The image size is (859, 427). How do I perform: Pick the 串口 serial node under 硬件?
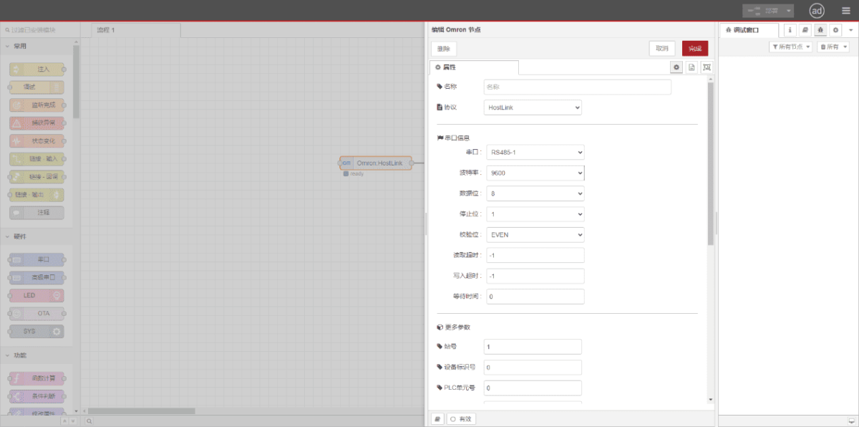[36, 259]
